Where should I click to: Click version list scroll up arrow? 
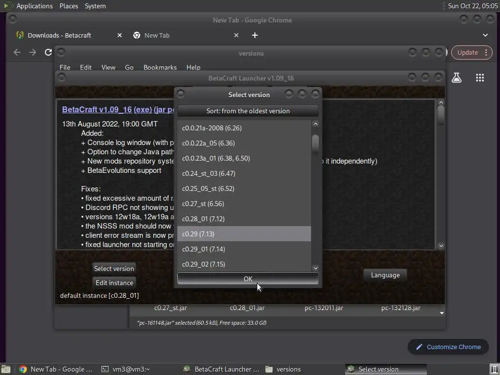click(x=315, y=124)
